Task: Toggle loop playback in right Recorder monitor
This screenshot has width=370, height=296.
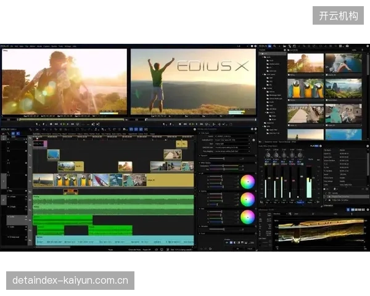Action: [x=207, y=124]
